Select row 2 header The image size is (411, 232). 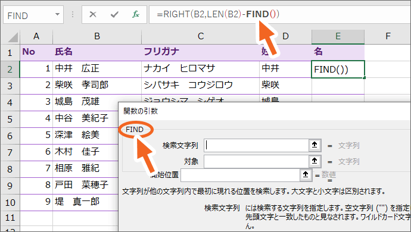pyautogui.click(x=10, y=70)
